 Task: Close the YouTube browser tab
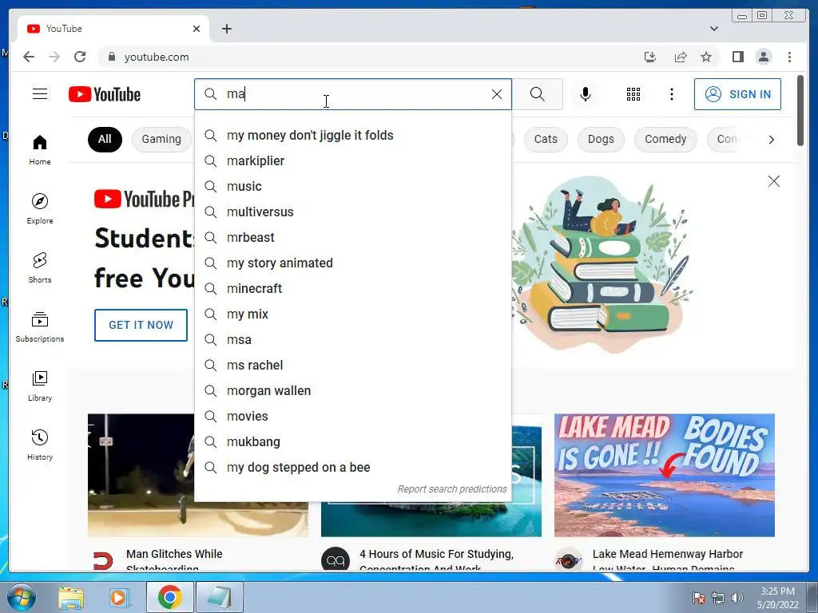[x=197, y=29]
